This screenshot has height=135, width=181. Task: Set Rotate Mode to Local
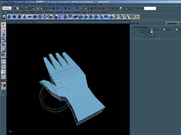[x=152, y=29]
